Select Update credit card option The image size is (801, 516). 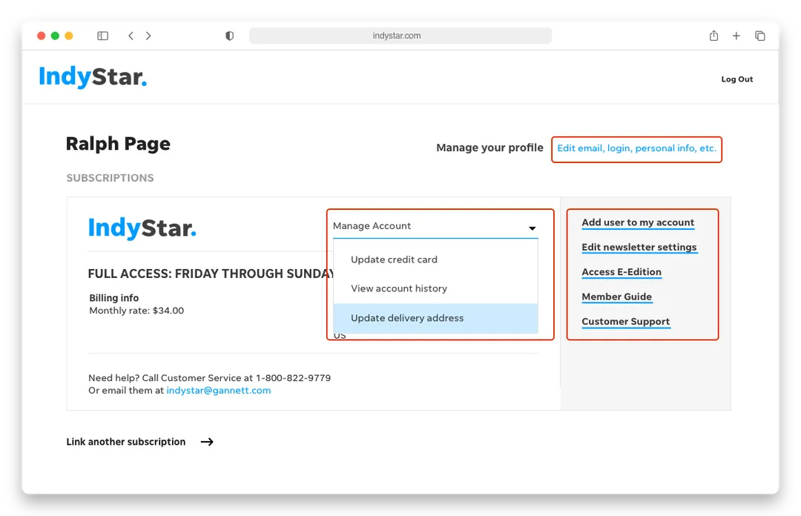pos(435,259)
